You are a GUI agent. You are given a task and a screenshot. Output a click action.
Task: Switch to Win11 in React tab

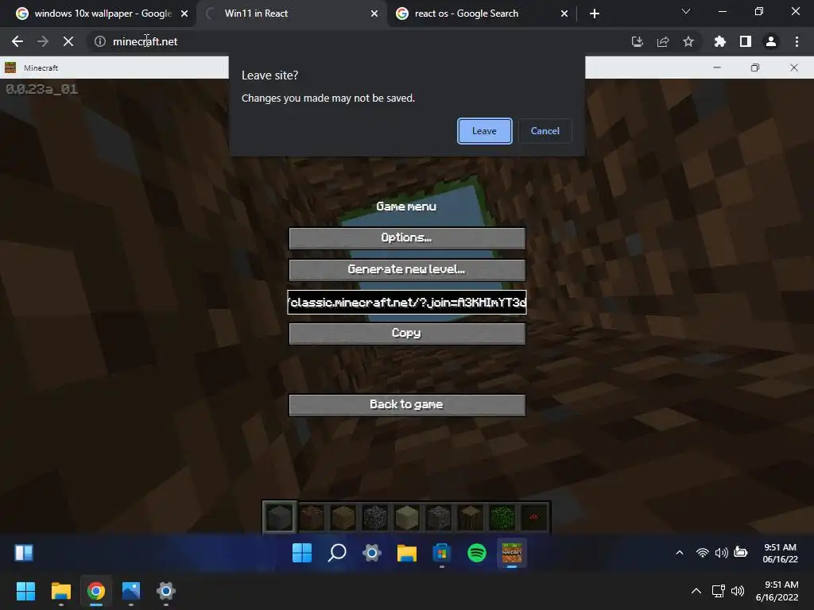[291, 14]
